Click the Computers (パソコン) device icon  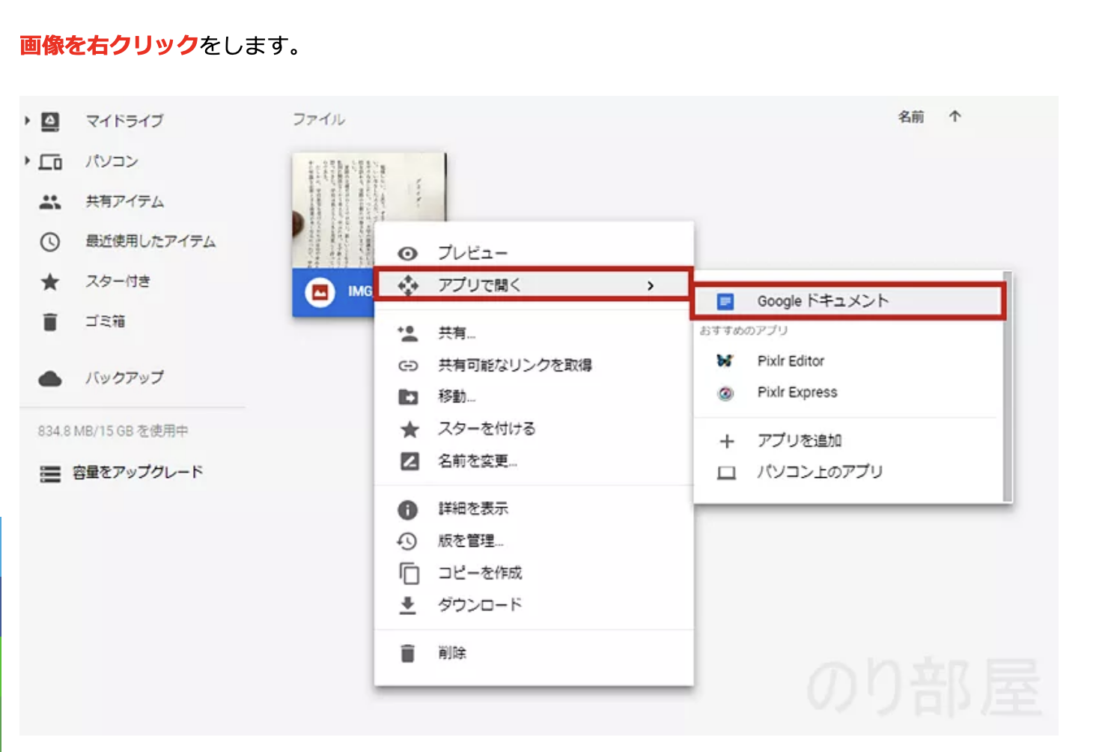pos(50,162)
